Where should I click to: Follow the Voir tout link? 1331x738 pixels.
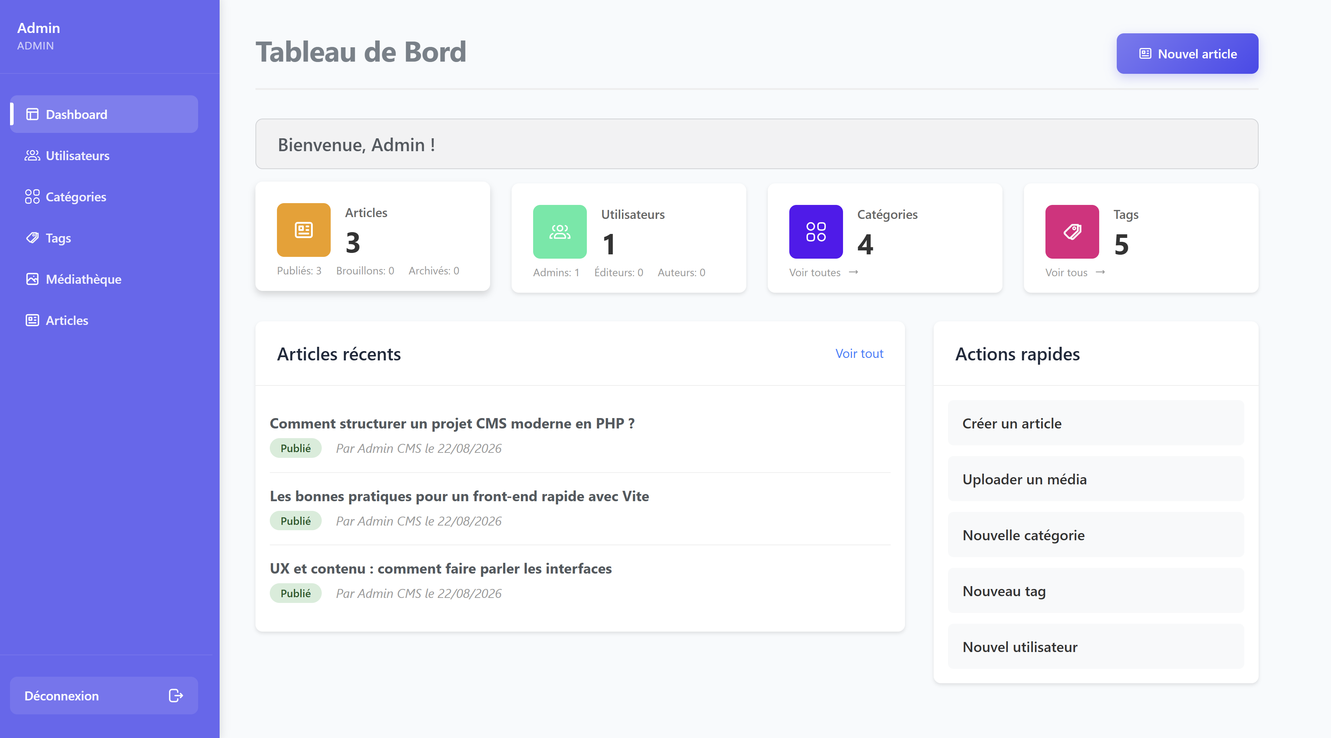coord(859,354)
